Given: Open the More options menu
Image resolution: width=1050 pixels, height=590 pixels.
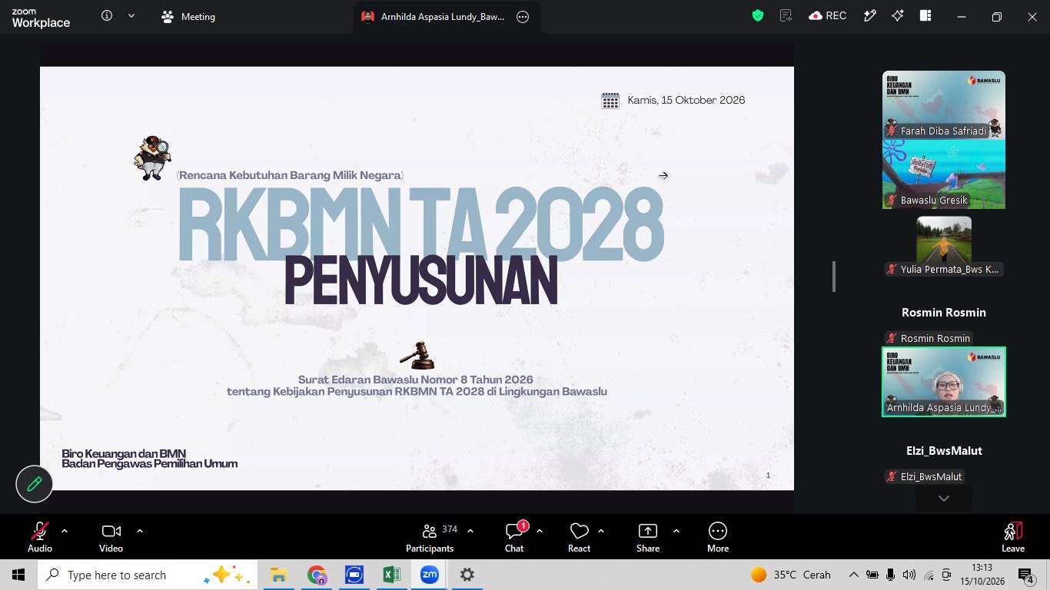Looking at the screenshot, I should pos(718,537).
